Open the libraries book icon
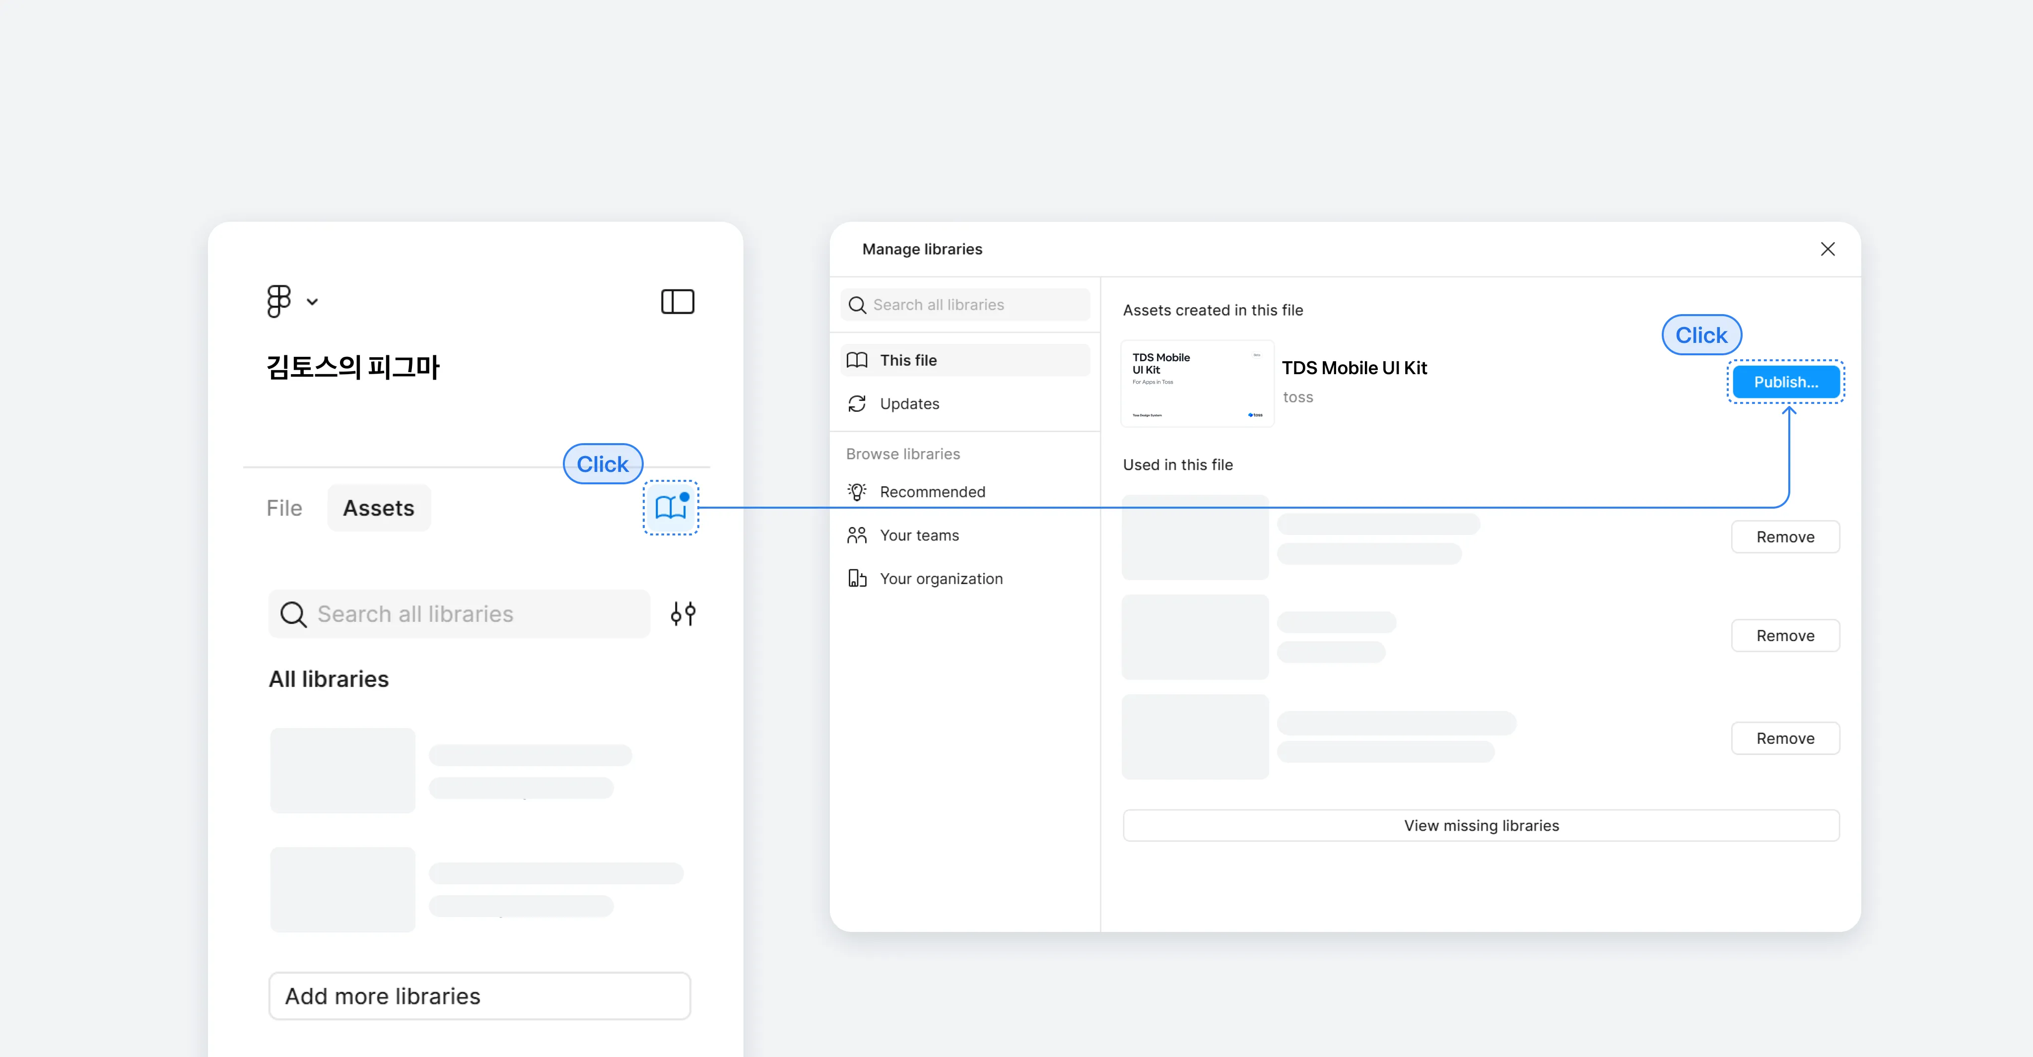 671,507
